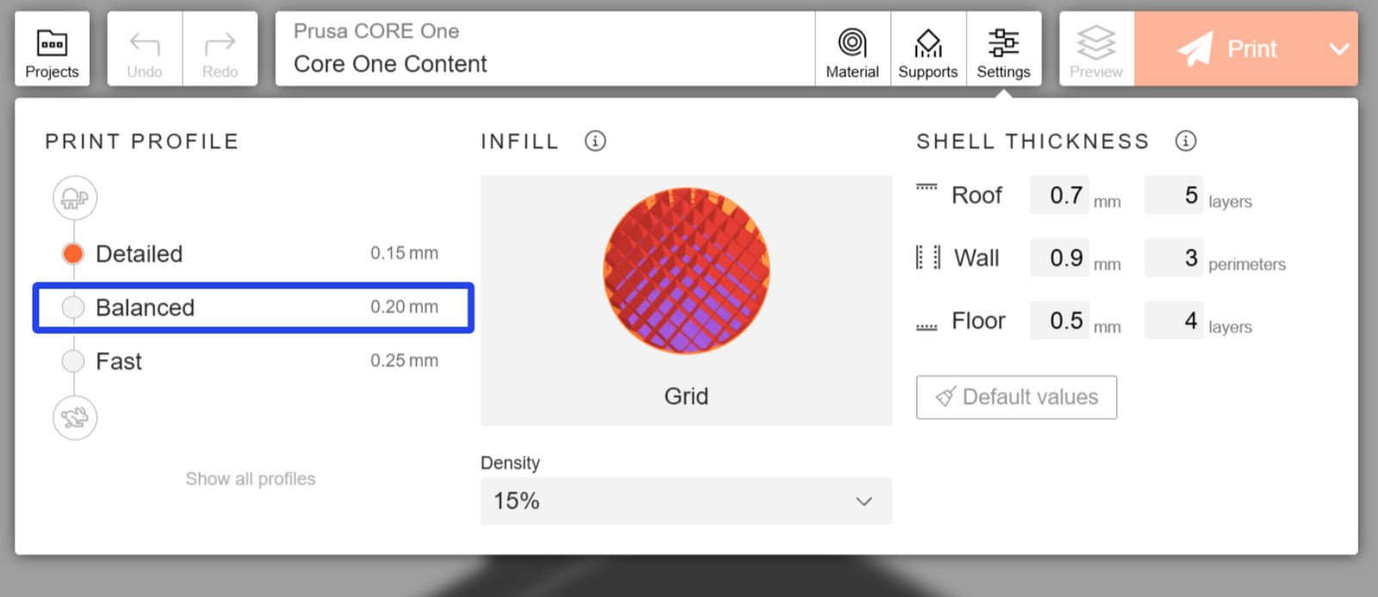1378x597 pixels.
Task: Expand the Print button arrow menu
Action: 1338,49
